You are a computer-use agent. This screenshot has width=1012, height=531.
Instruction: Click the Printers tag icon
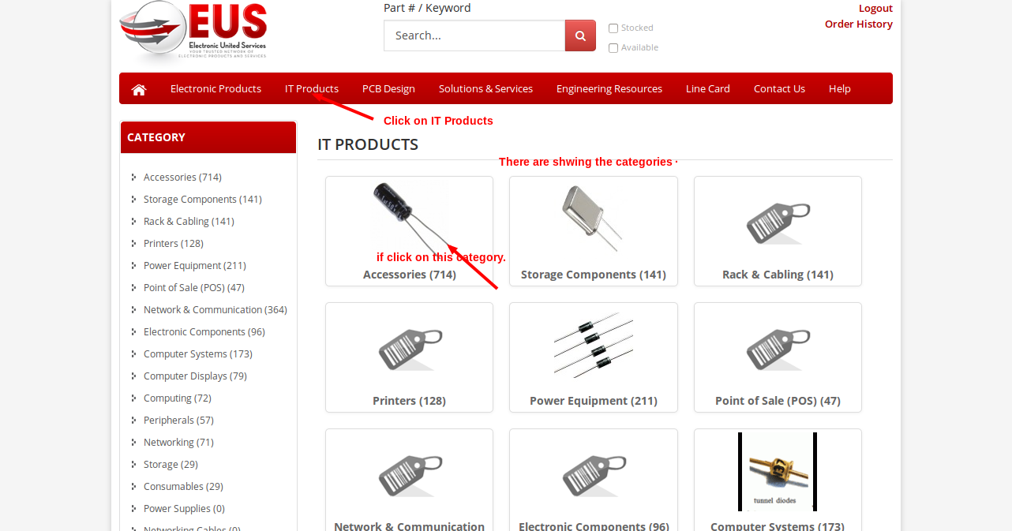point(410,350)
